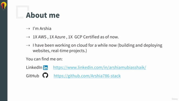Screen dimensions: 179x101
Task: Click the "I'm Arshia" text line
Action: [x=42, y=29]
